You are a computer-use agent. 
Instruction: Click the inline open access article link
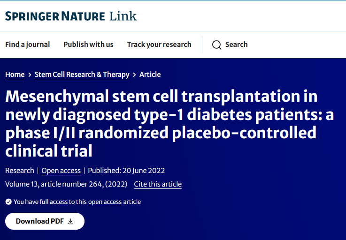click(105, 202)
